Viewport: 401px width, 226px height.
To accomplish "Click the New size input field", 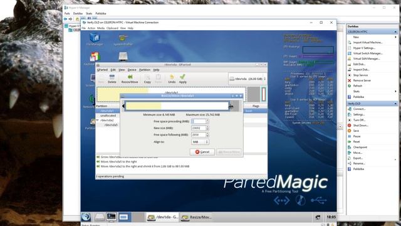I will coord(199,128).
